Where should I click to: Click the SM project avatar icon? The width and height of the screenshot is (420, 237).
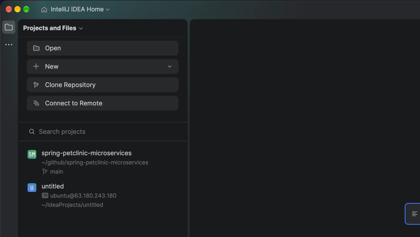32,154
